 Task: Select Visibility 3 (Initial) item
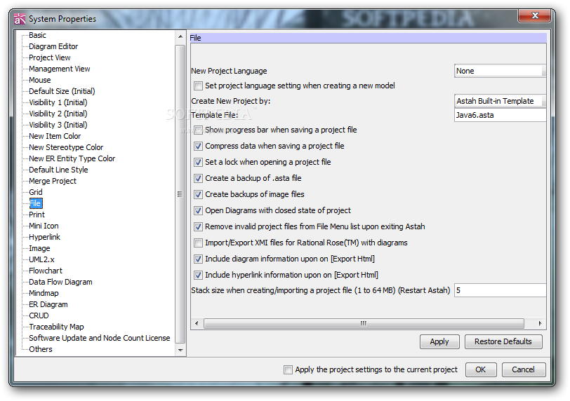(58, 125)
